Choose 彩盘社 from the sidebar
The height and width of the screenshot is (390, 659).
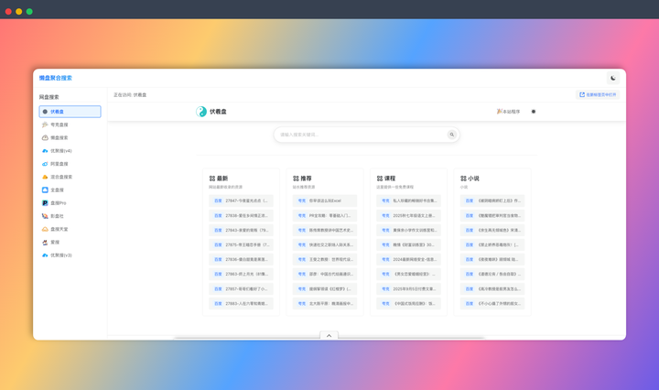click(x=57, y=216)
